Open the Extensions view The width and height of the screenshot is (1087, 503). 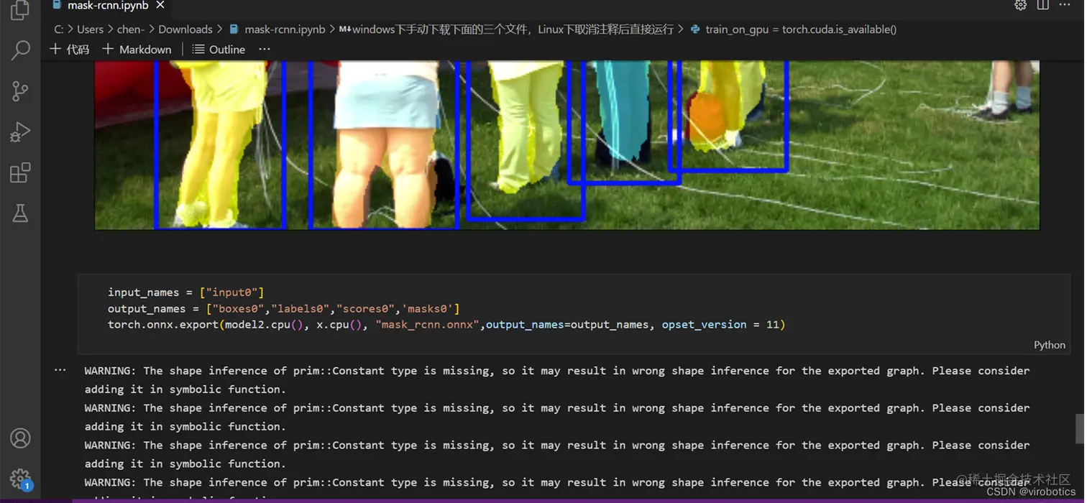(x=20, y=173)
